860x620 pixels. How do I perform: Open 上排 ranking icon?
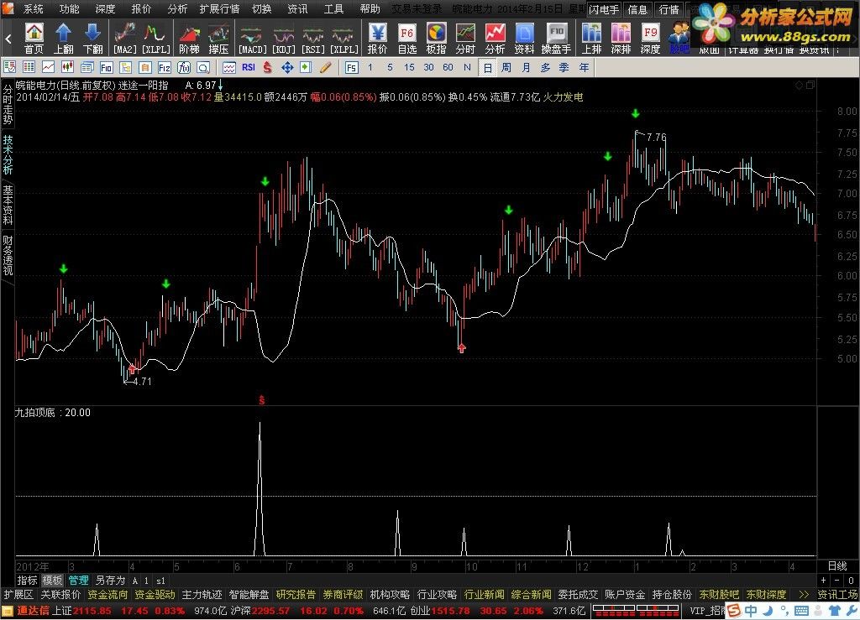pos(591,38)
